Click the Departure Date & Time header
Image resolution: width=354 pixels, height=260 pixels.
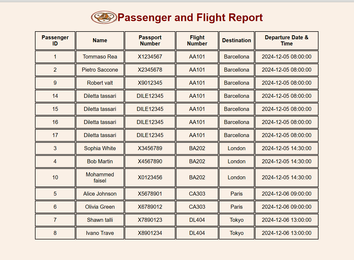286,41
